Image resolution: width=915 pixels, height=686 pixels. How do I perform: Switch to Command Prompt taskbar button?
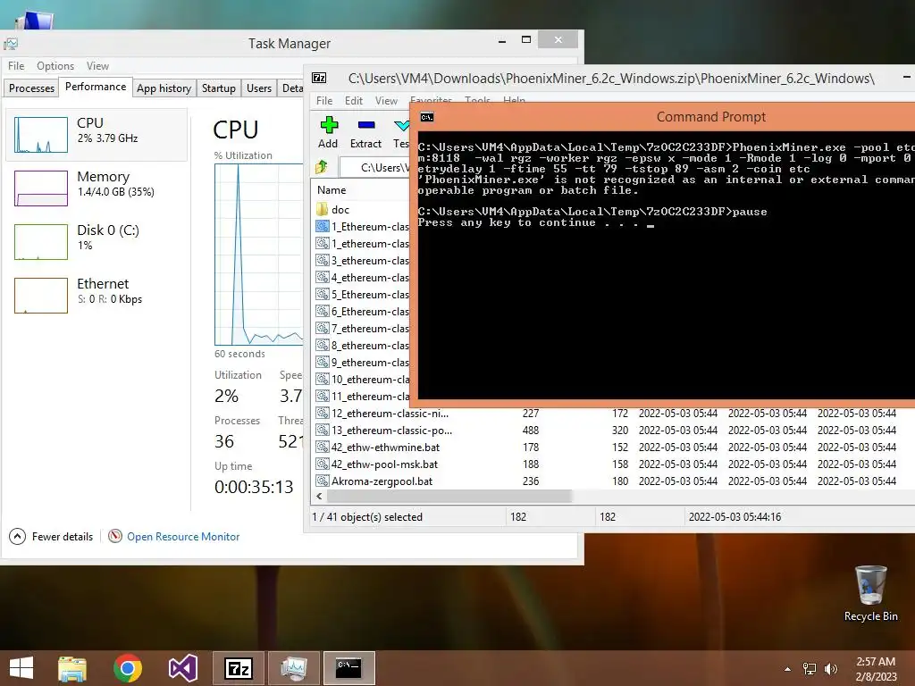[x=349, y=668]
